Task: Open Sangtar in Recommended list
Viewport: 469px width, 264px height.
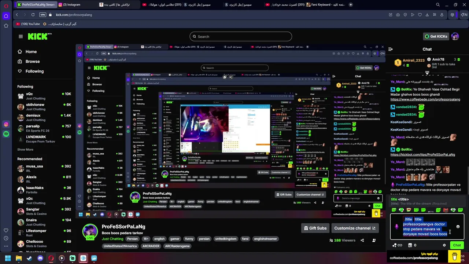Action: (x=44, y=211)
